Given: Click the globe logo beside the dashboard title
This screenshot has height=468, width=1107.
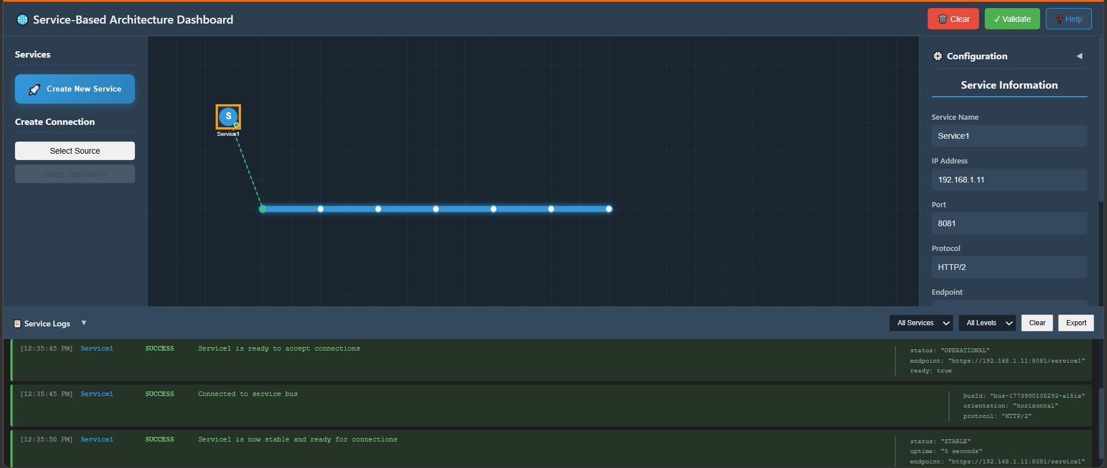Looking at the screenshot, I should click(22, 20).
